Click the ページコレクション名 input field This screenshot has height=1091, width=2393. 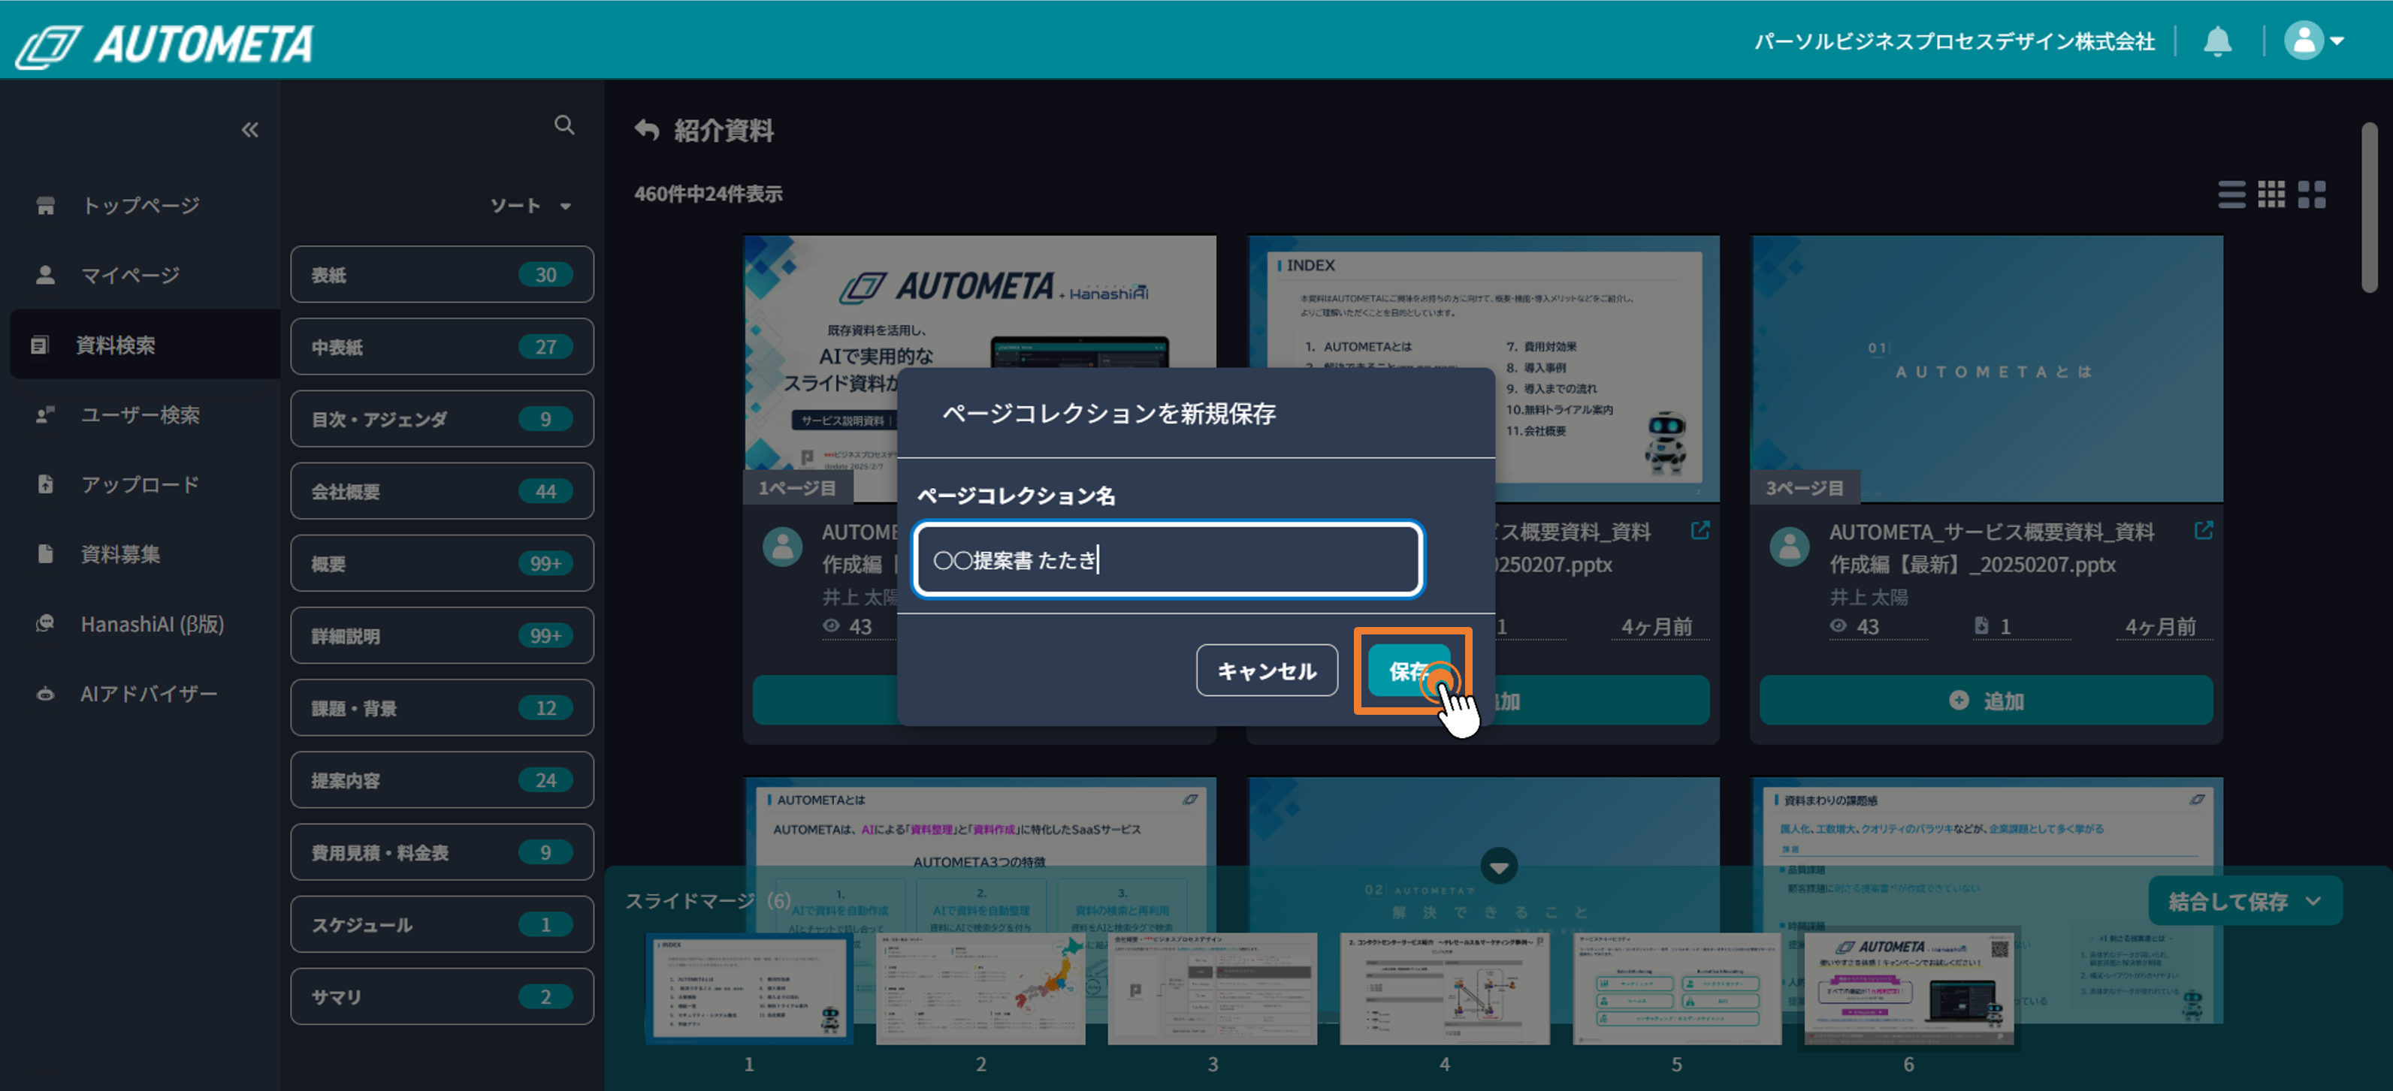1168,559
